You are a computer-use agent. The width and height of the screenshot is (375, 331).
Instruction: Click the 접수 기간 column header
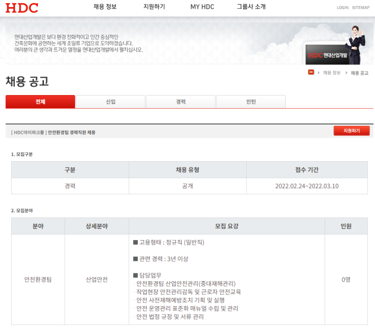tap(307, 170)
